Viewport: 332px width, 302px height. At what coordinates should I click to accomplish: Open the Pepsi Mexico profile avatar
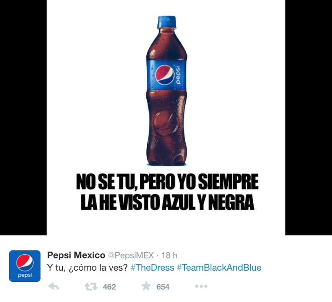coord(25,266)
